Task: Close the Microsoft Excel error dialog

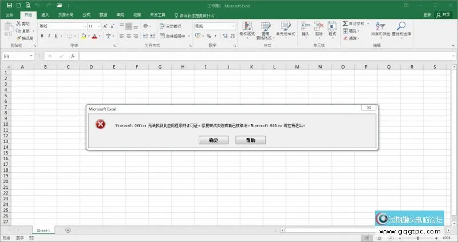Action: 369,108
